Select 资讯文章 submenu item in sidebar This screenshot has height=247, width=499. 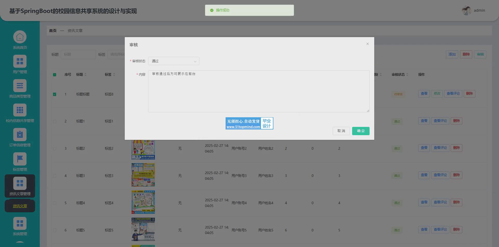(20, 206)
